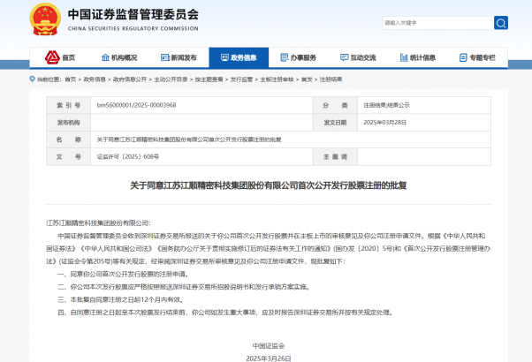Click the CSRC national emblem logo
The image size is (532, 362).
(45, 19)
